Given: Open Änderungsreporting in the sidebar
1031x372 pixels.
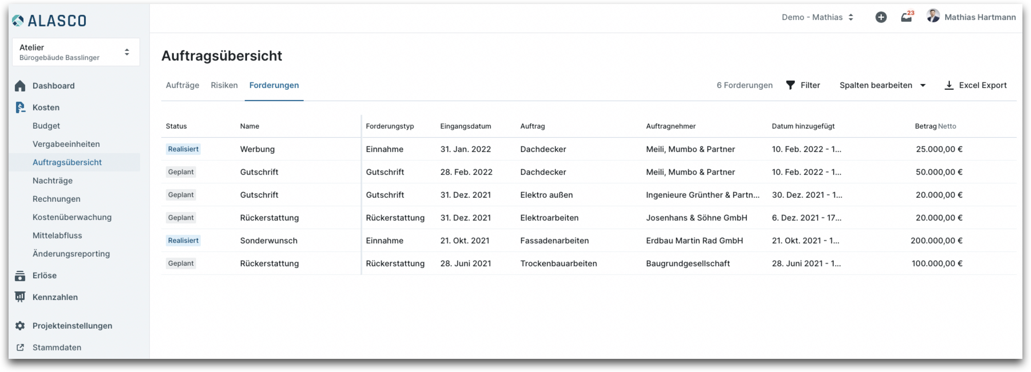Looking at the screenshot, I should tap(71, 254).
